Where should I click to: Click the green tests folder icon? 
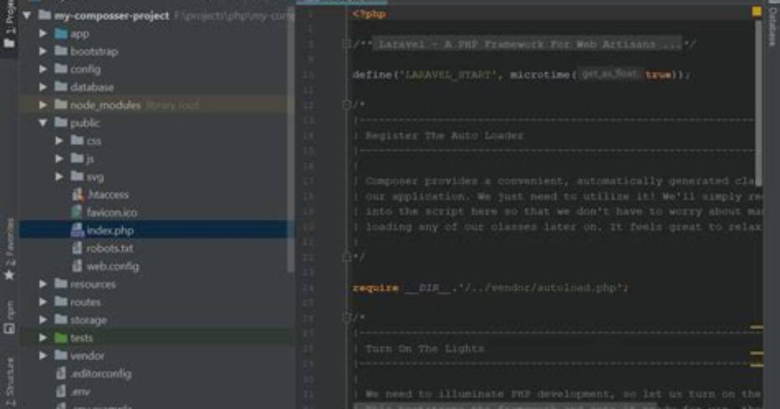[61, 337]
